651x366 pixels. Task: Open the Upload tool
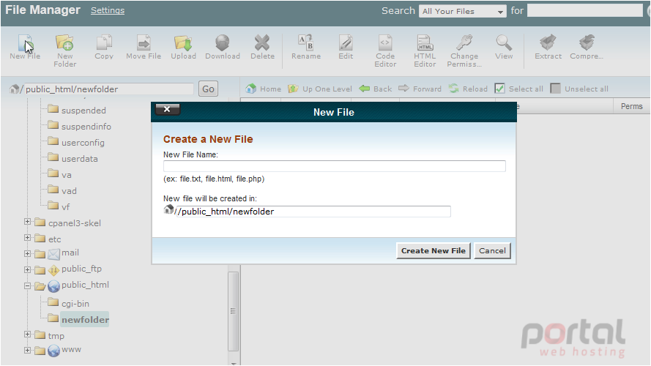click(183, 42)
